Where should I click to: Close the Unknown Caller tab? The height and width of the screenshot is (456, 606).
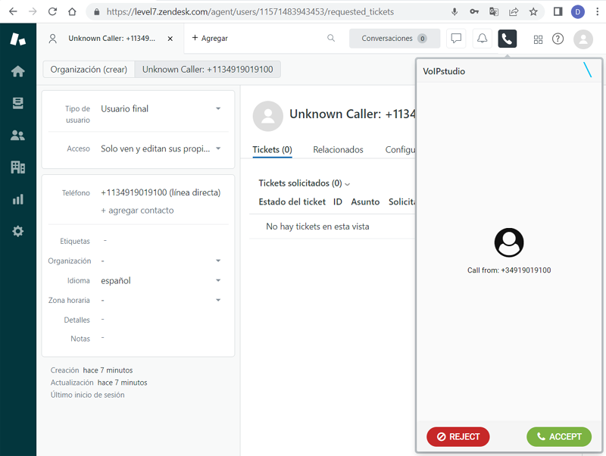point(170,39)
